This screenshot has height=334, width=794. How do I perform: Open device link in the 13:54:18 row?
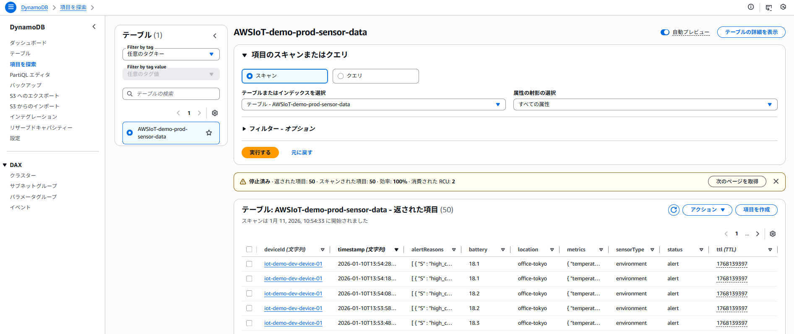click(x=293, y=279)
